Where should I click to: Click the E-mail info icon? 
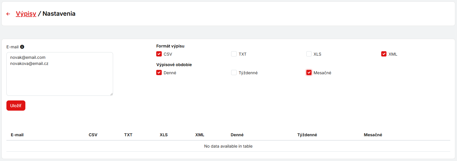(22, 47)
